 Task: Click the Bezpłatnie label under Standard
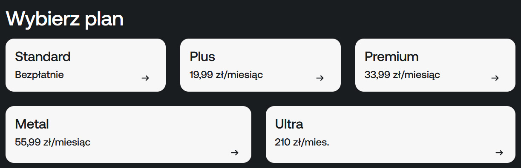tap(39, 75)
